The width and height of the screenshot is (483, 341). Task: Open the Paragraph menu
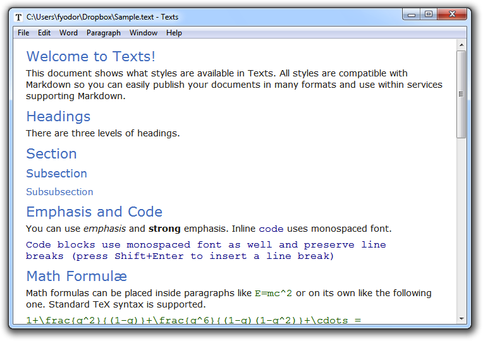tap(104, 33)
